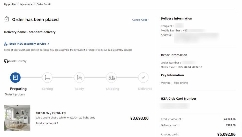Click Cancel Order link
Image resolution: width=242 pixels, height=137 pixels.
[140, 20]
